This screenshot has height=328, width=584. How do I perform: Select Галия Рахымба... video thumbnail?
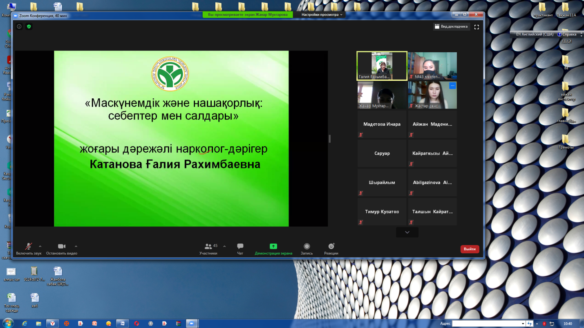click(x=382, y=65)
